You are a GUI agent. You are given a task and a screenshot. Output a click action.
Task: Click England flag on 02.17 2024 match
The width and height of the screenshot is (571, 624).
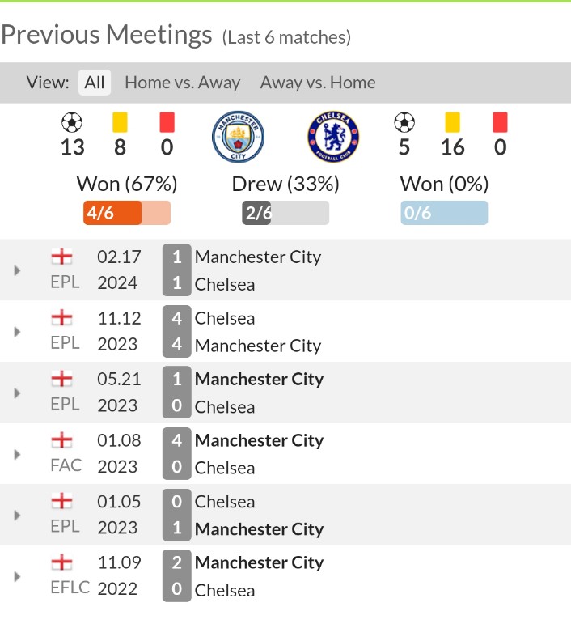(61, 257)
